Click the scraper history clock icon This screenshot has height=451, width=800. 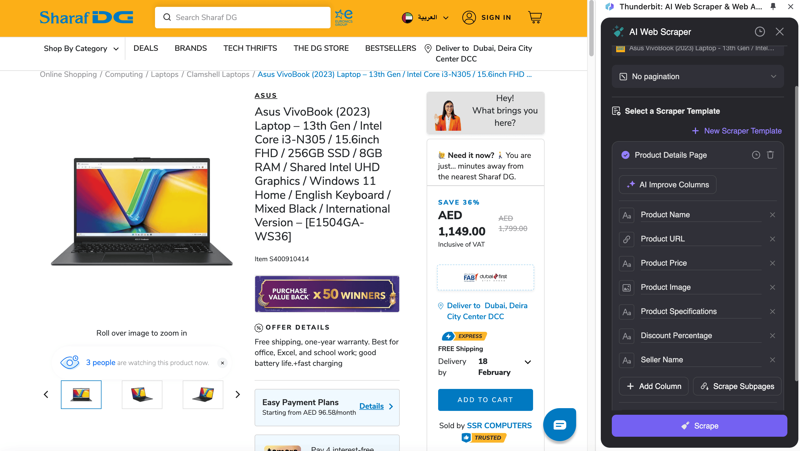760,32
